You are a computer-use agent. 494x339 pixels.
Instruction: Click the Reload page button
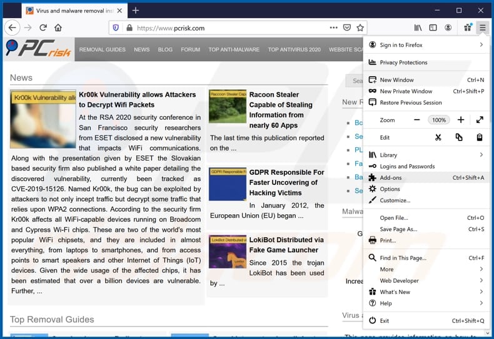43,27
